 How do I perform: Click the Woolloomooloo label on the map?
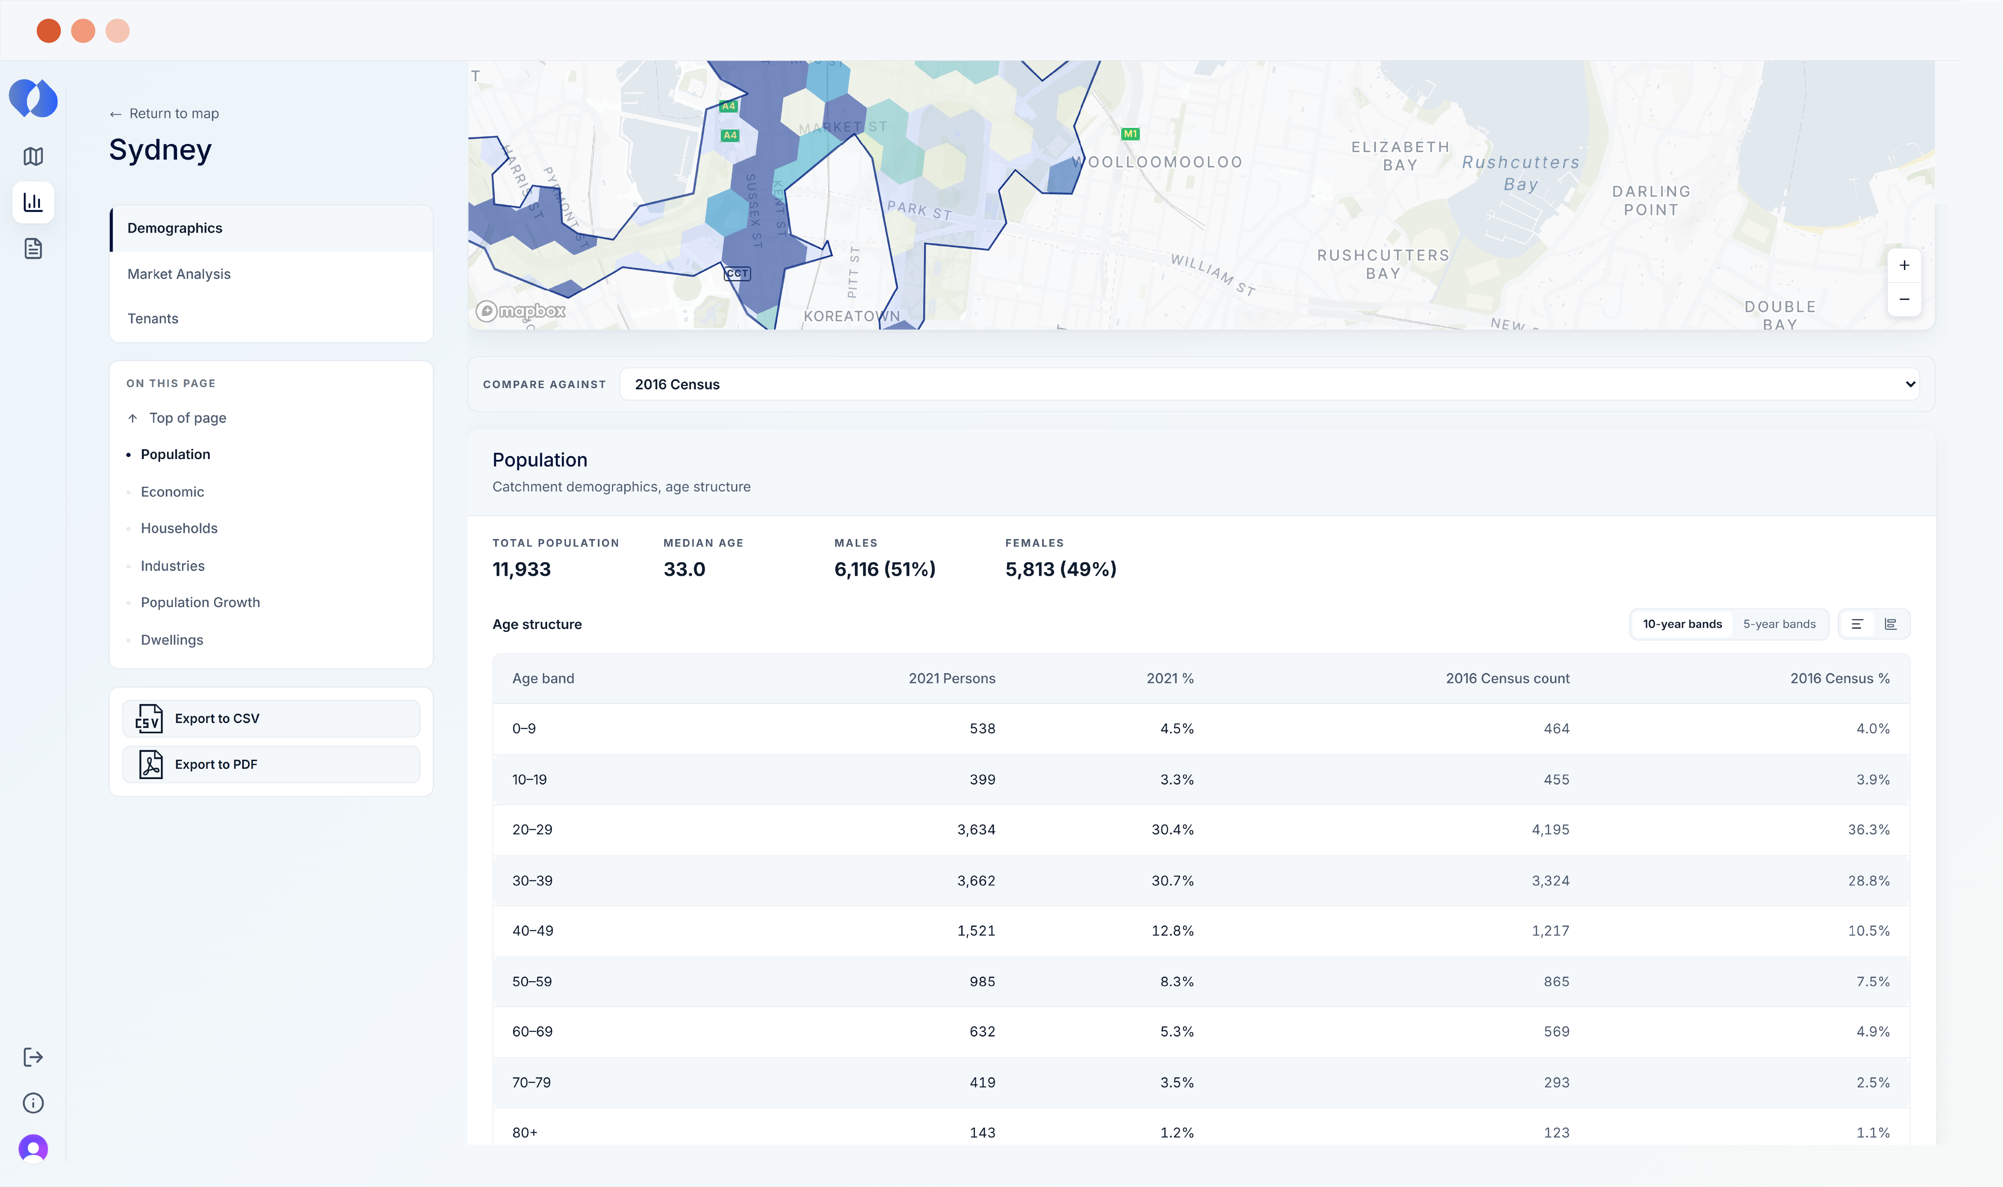(x=1157, y=163)
